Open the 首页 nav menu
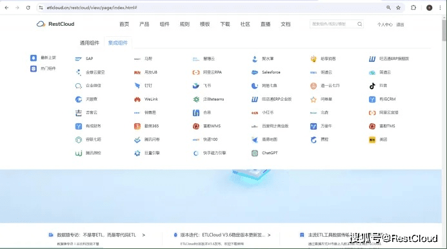Image resolution: width=447 pixels, height=249 pixels. click(124, 25)
